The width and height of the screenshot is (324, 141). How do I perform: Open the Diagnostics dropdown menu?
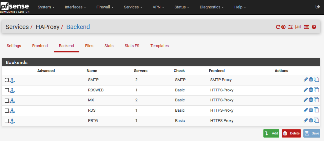[x=212, y=7]
